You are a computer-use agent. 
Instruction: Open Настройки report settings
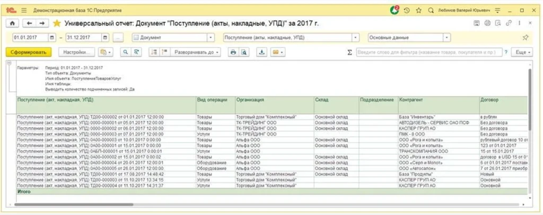76,52
